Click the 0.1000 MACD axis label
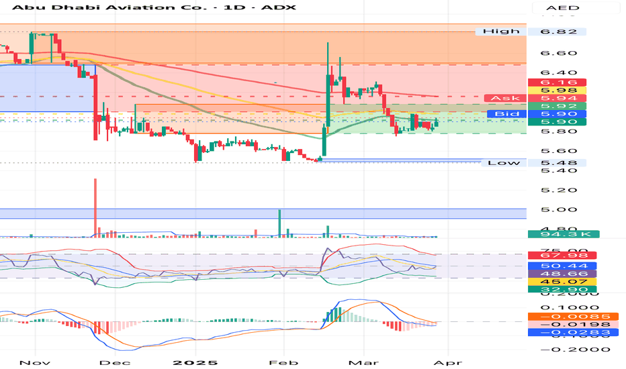 [570, 307]
